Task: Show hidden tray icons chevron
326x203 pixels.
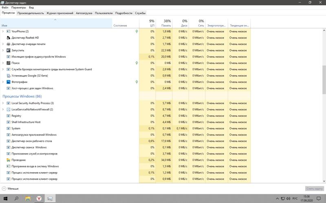Action: [x=278, y=199]
